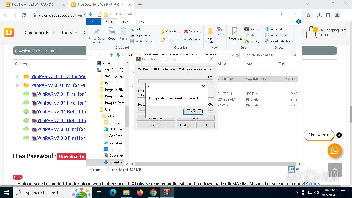352x198 pixels.
Task: Click Cancel in the extracting dialog
Action: point(156,125)
